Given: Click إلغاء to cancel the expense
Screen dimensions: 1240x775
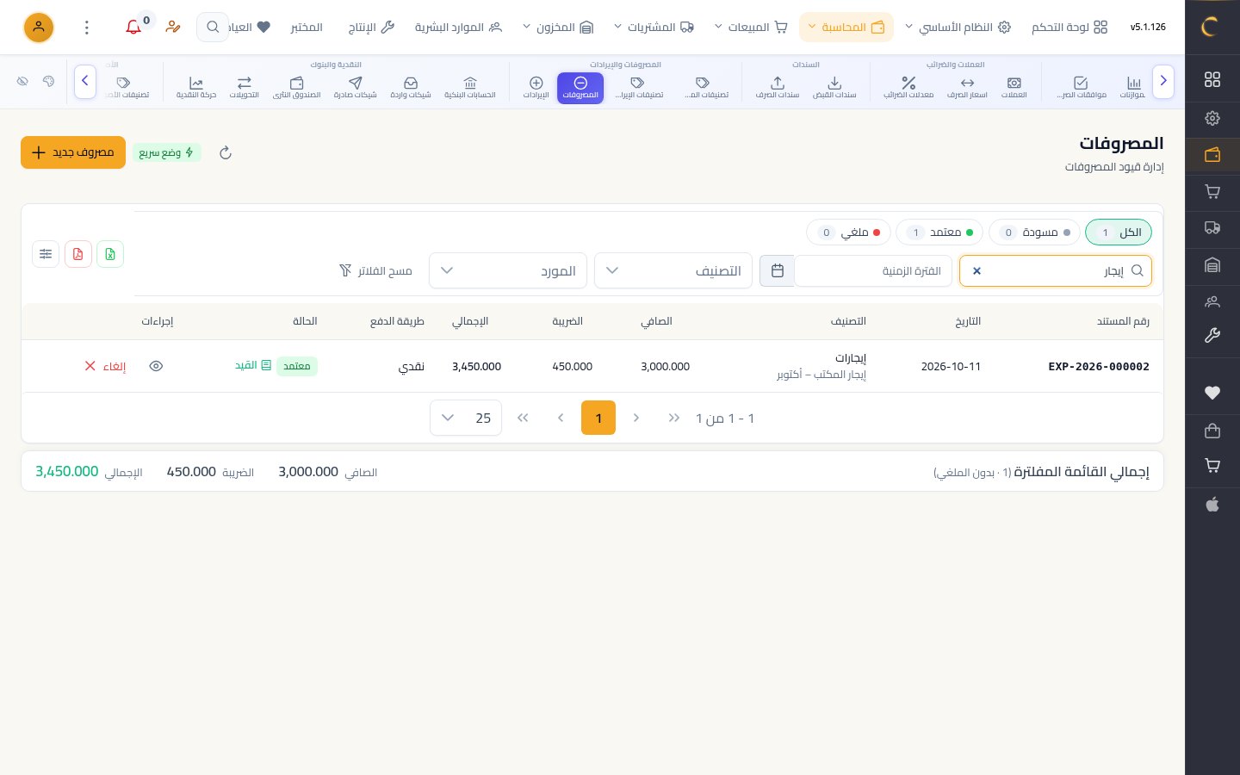Looking at the screenshot, I should point(105,366).
